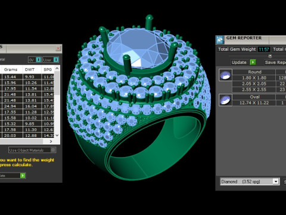This screenshot has height=215, width=286.
Task: Open the Diamond (3.52 spg) material dropdown
Action: coord(275,182)
